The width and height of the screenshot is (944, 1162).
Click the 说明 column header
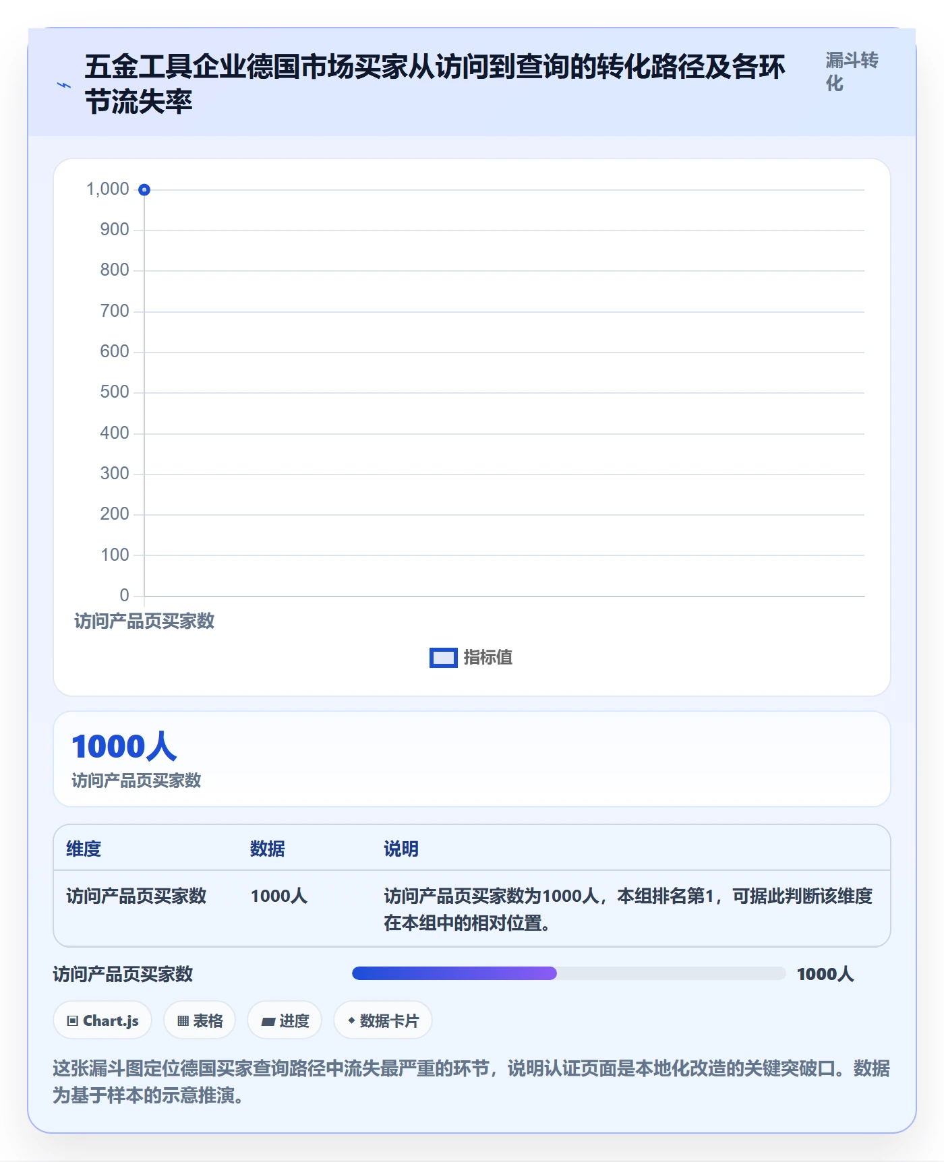[x=401, y=849]
